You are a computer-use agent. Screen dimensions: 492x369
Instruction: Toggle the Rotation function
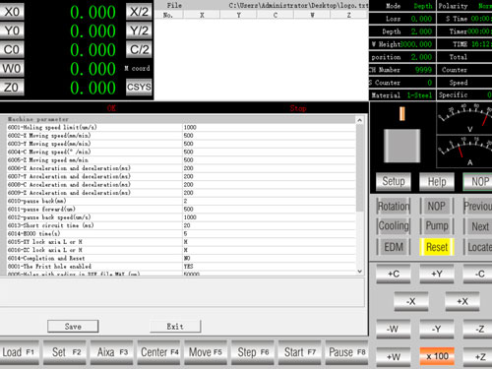pyautogui.click(x=394, y=207)
